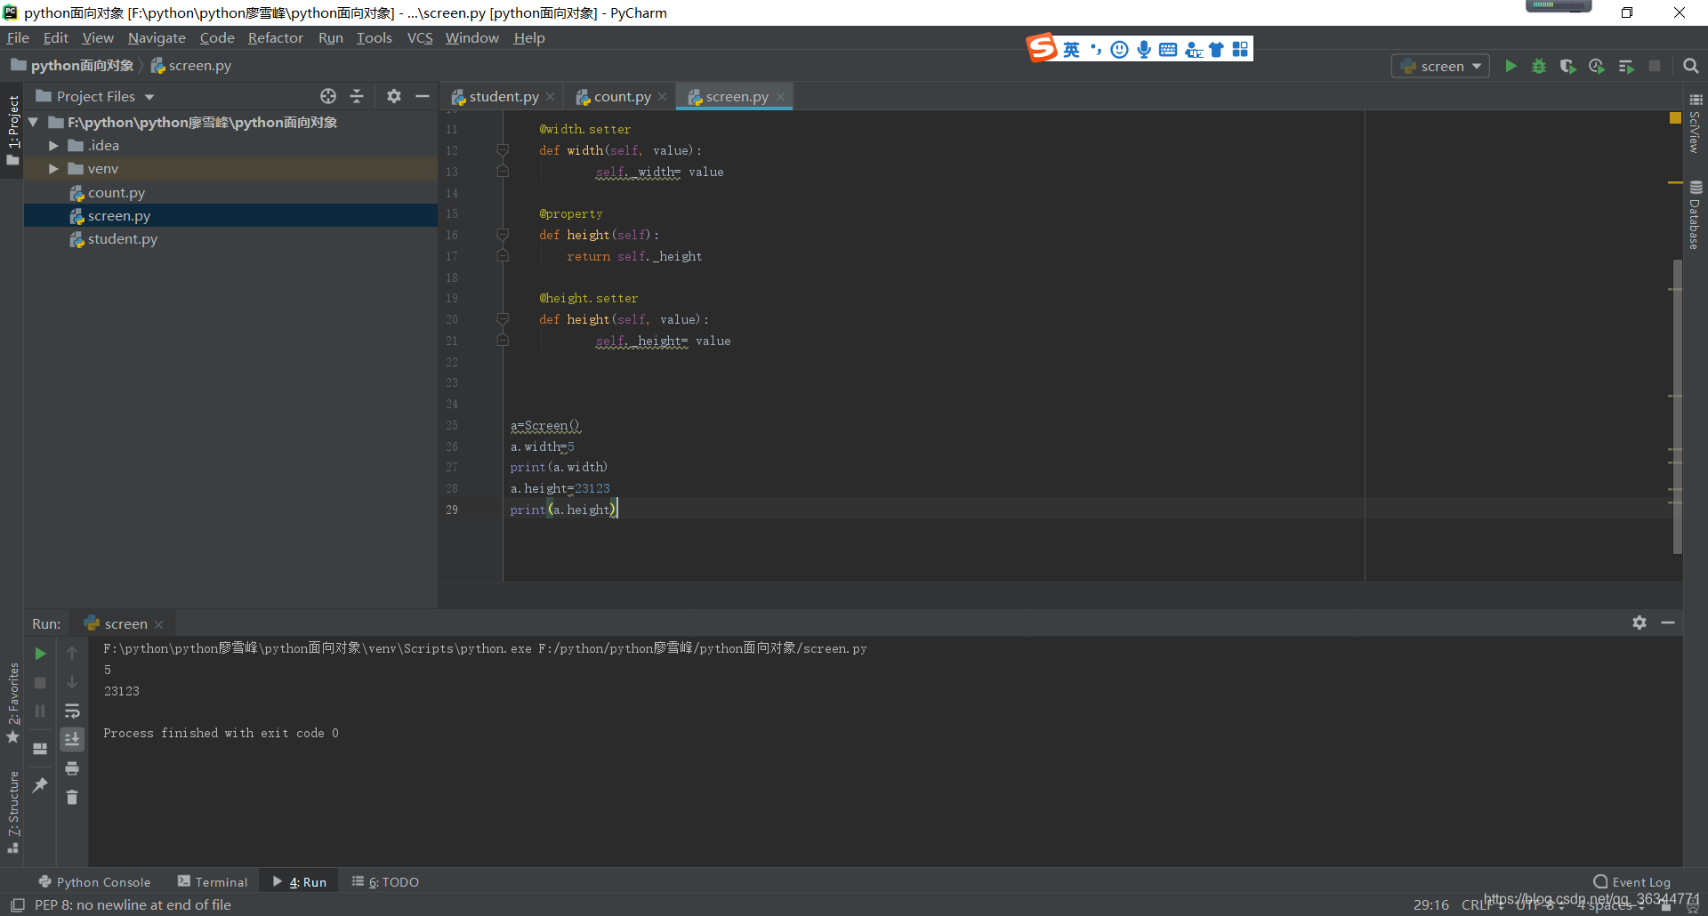Image resolution: width=1708 pixels, height=916 pixels.
Task: Run screen with coverage
Action: point(1567,66)
